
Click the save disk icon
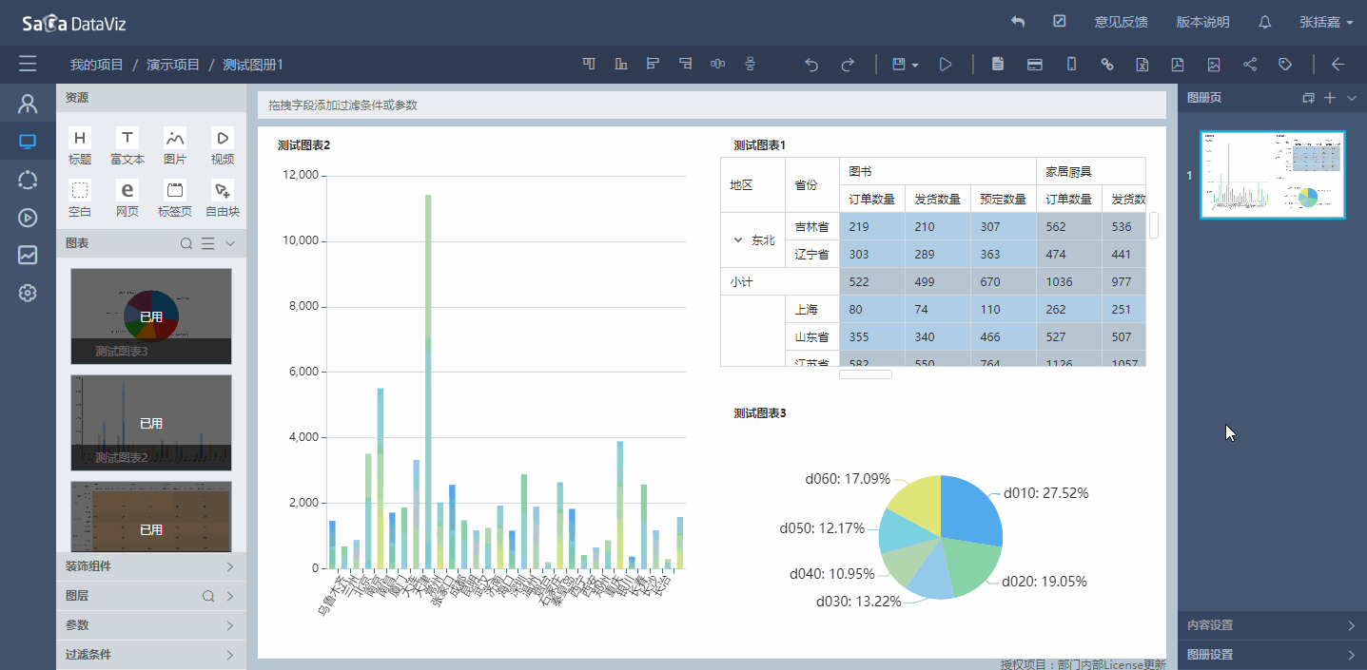click(x=898, y=64)
